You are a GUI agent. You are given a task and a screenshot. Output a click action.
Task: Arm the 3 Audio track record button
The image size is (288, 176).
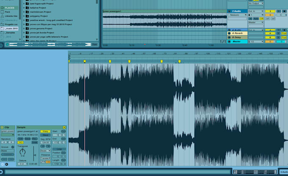(284, 11)
